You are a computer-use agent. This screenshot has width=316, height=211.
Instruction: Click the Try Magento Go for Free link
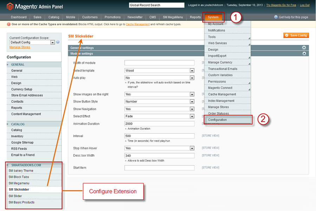(281, 5)
